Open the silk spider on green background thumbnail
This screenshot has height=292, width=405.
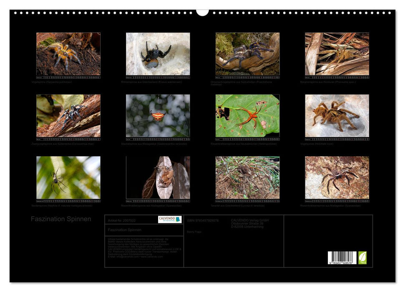[68, 178]
